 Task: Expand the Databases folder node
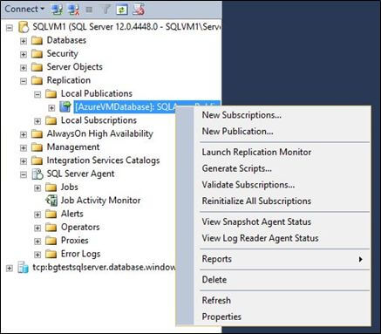[x=24, y=41]
